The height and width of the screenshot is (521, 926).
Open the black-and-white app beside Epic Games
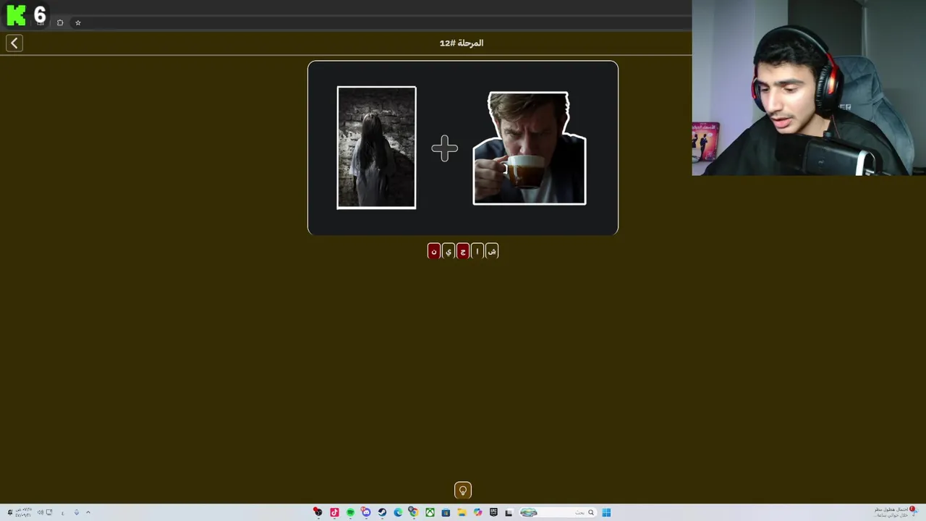click(509, 512)
